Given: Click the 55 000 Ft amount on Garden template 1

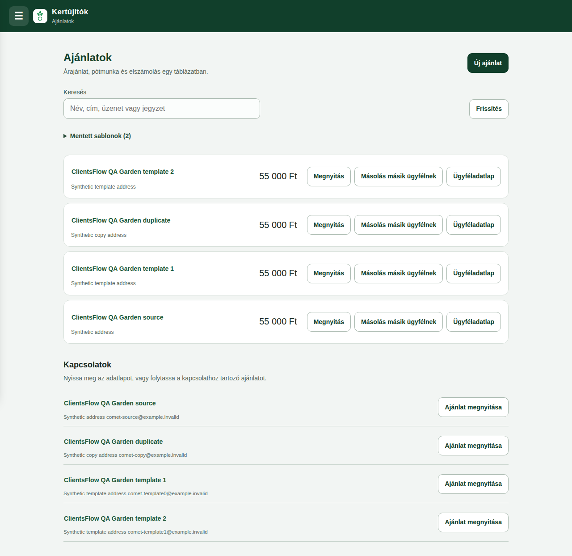Looking at the screenshot, I should [278, 274].
